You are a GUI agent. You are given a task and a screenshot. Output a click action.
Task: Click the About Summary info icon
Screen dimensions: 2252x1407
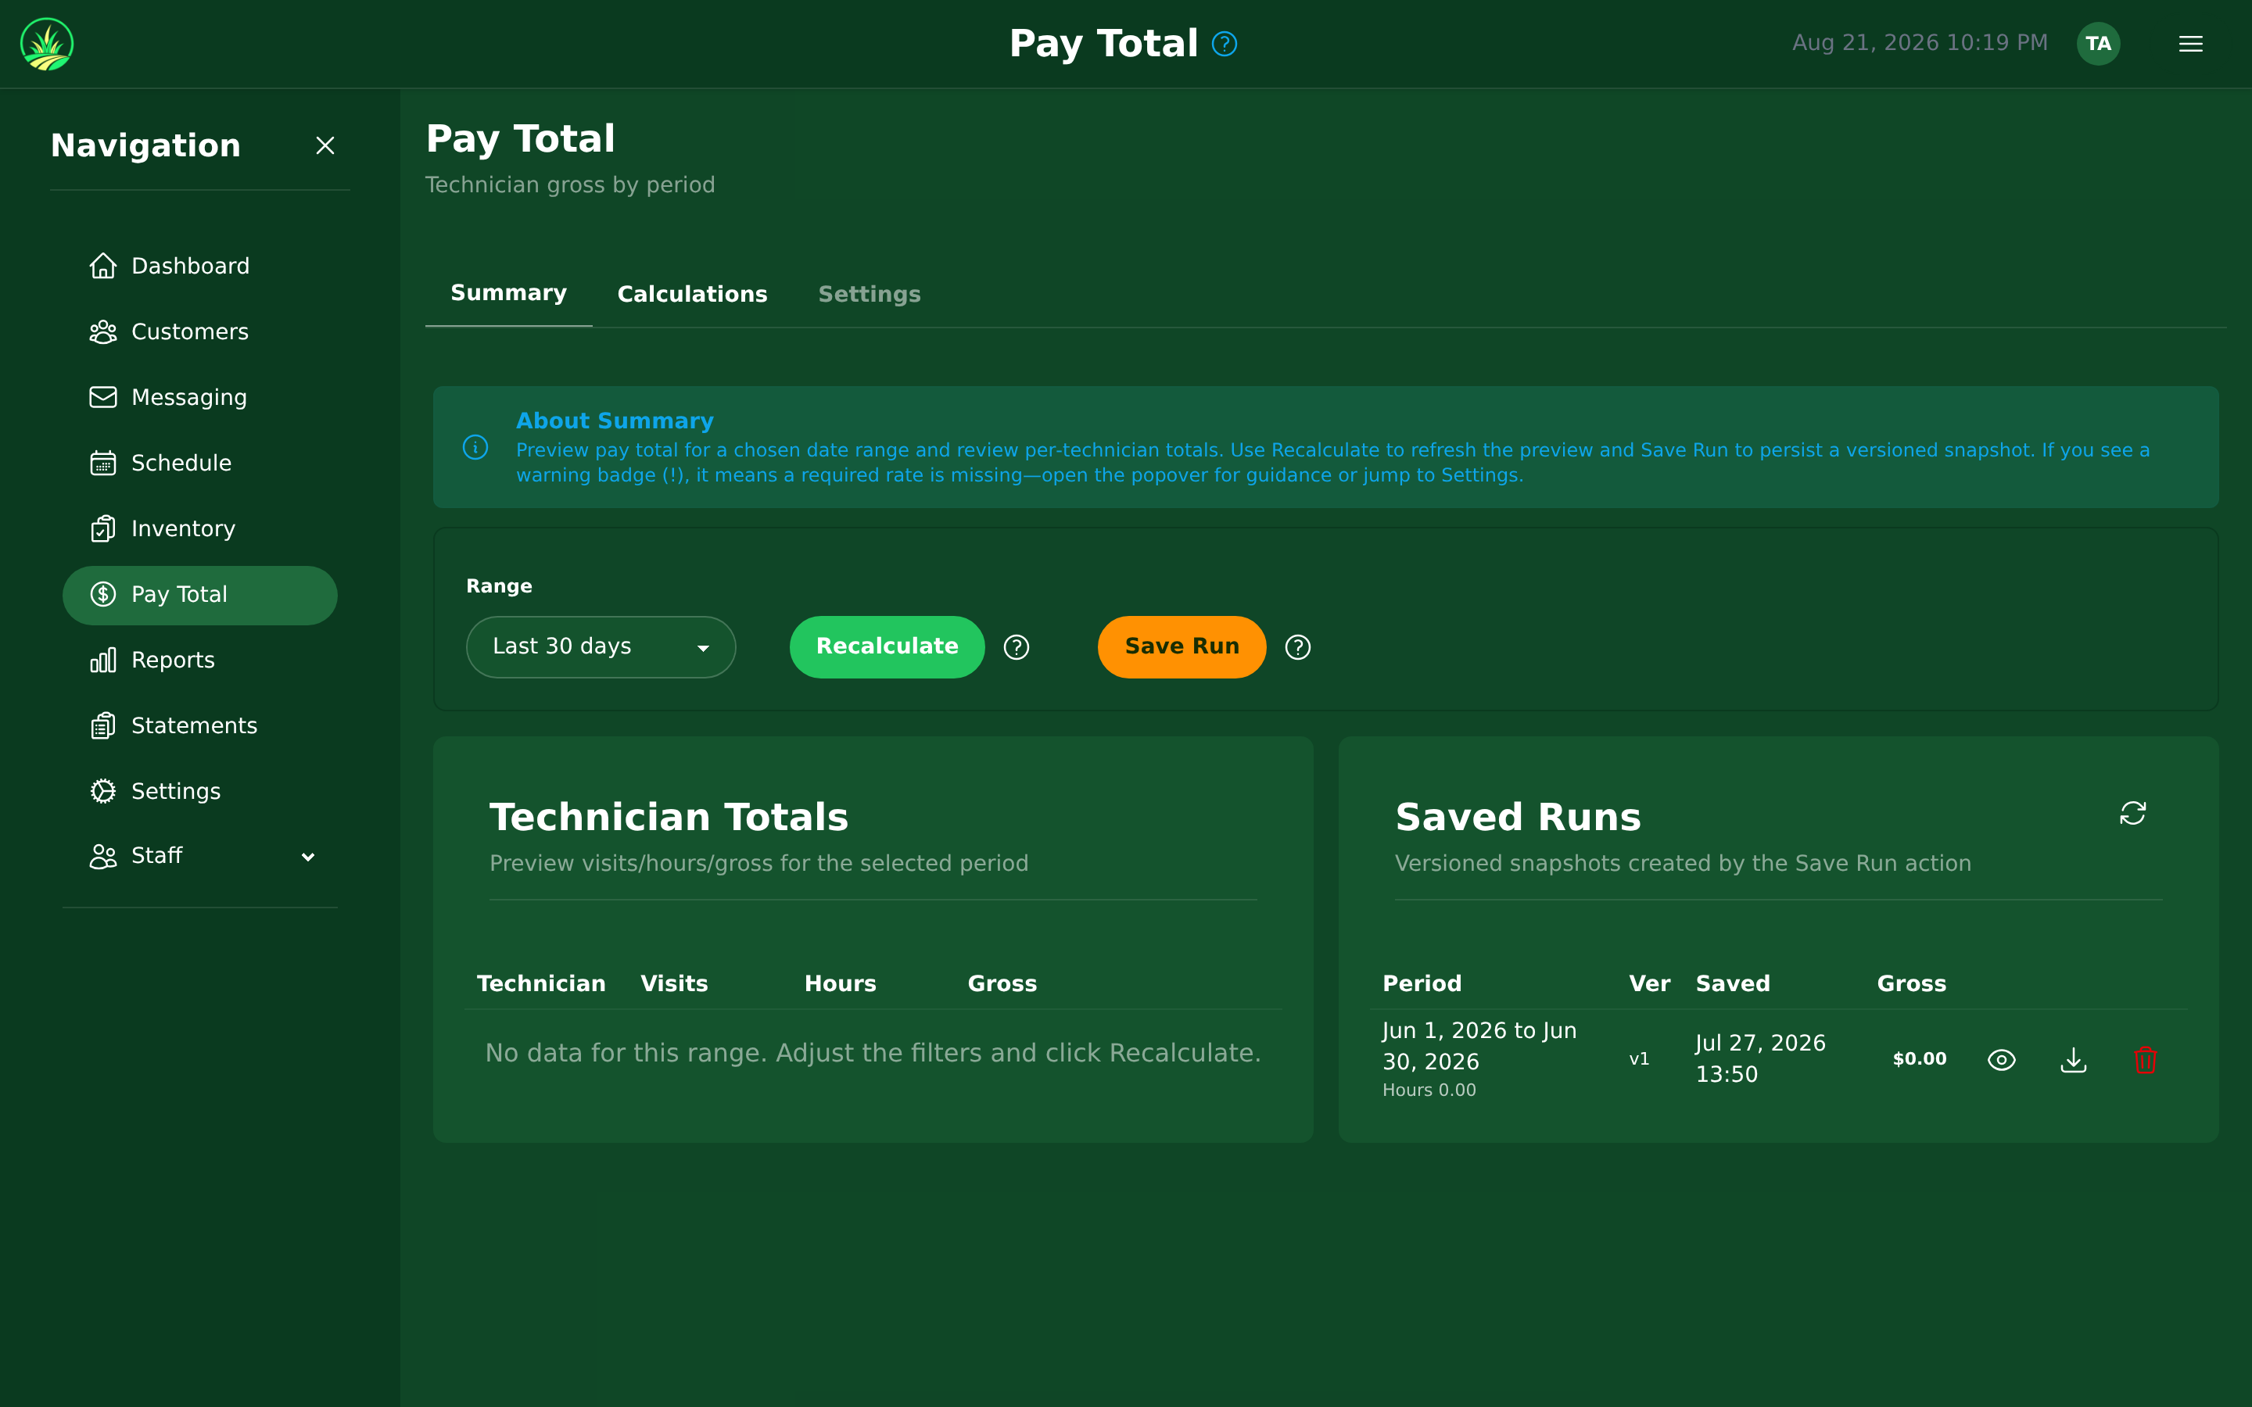[x=475, y=448]
